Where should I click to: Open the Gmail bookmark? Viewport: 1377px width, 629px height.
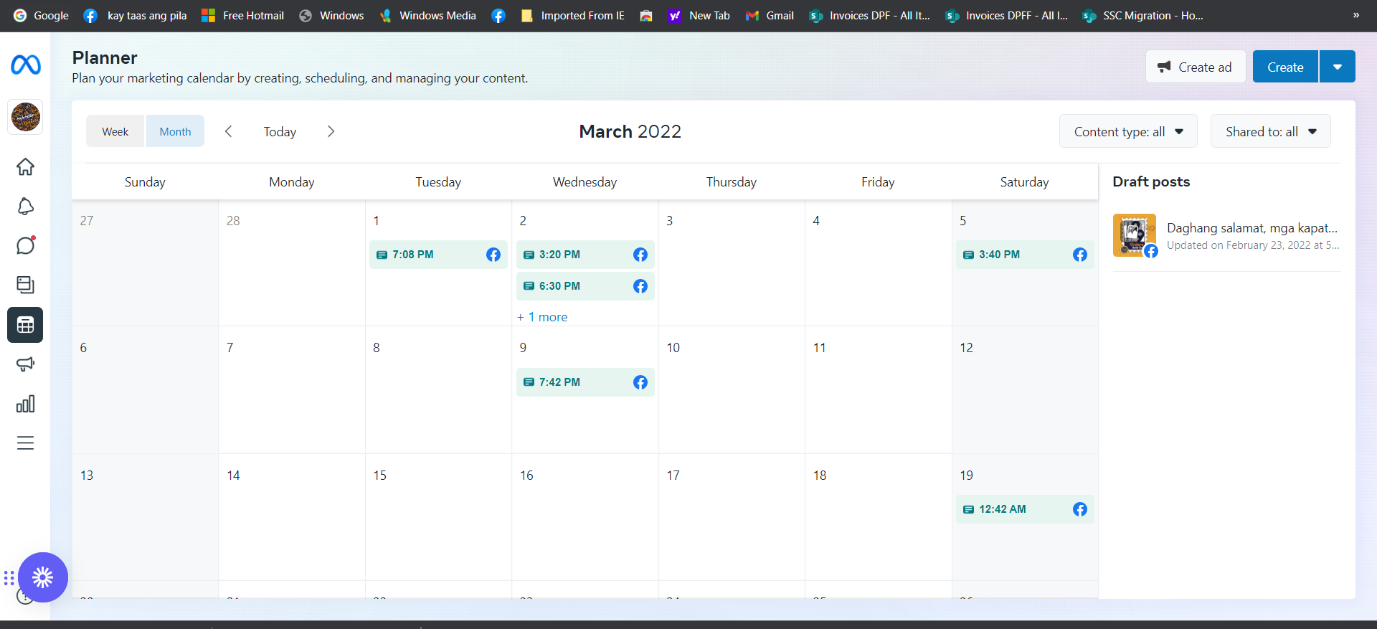(770, 16)
